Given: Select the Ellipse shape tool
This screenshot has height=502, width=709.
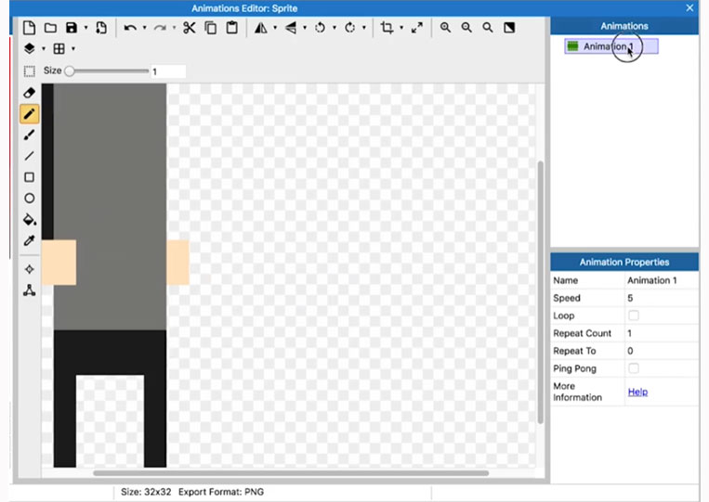Looking at the screenshot, I should pyautogui.click(x=30, y=199).
